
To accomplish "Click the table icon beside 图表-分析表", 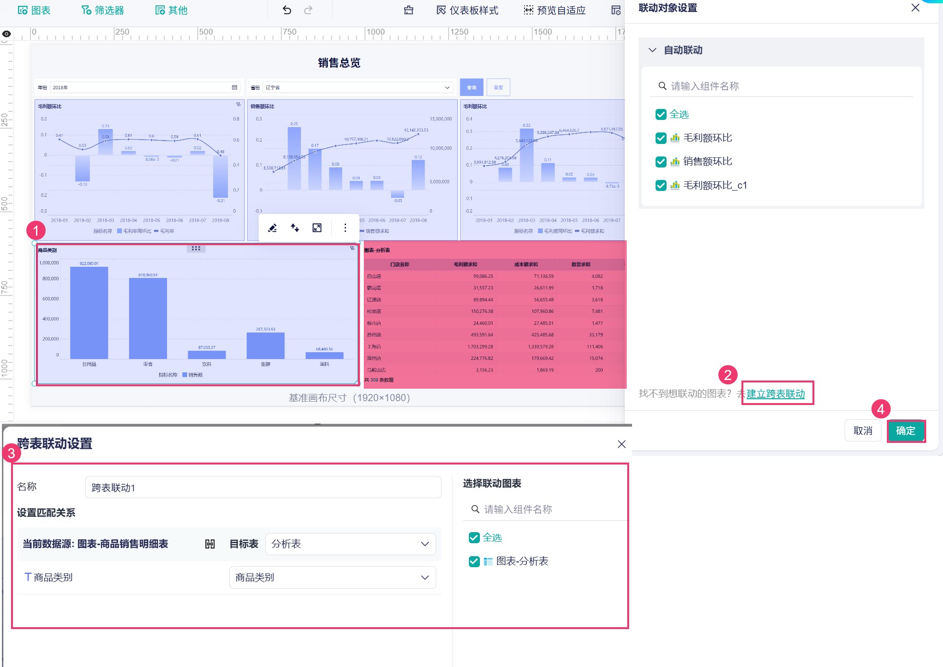I will pos(488,561).
